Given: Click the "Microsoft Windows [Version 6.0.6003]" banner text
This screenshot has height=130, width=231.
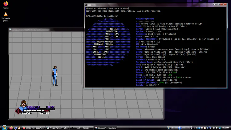Looking at the screenshot, I should click(107, 9).
